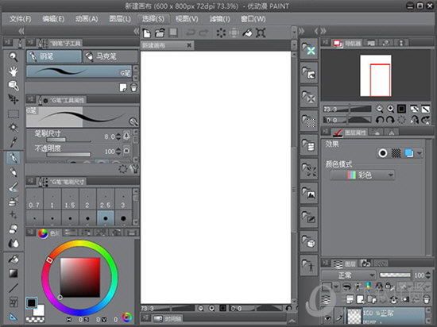
Task: Toggle the layer color effect button
Action: pyautogui.click(x=409, y=153)
